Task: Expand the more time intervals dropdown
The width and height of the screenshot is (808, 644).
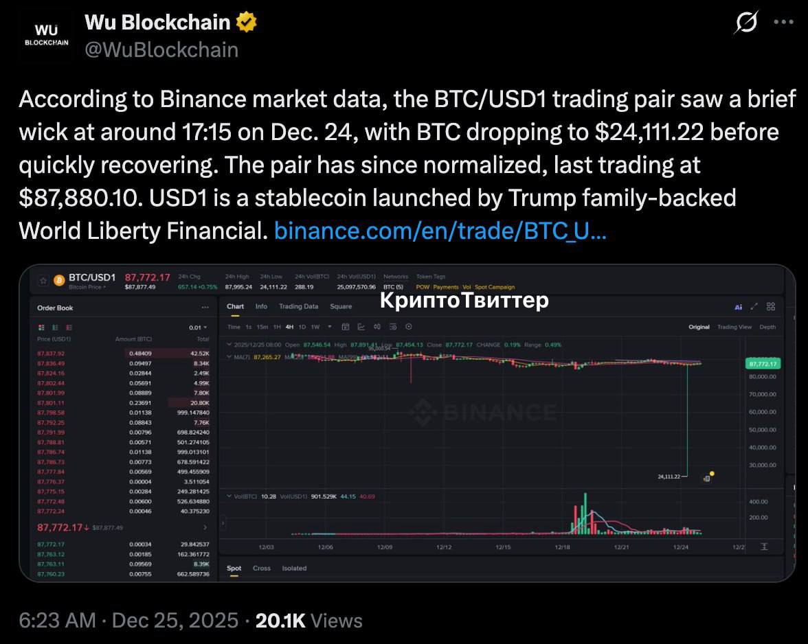Action: 330,327
